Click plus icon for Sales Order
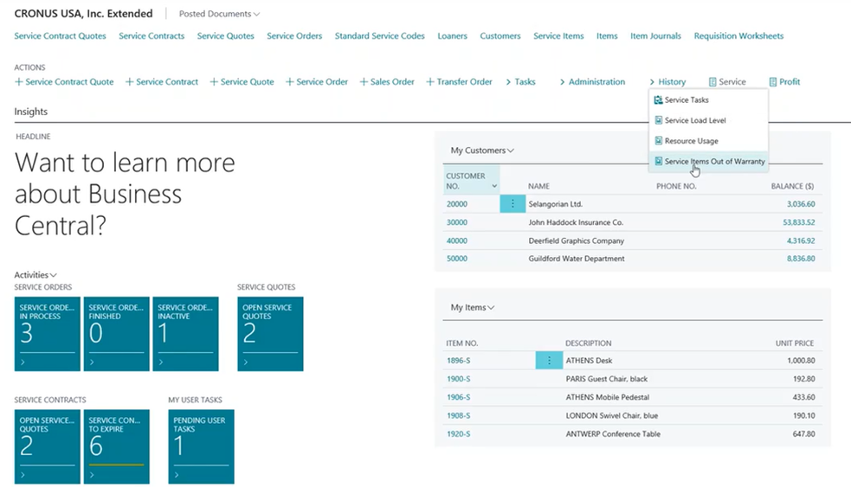Screen dimensions: 851x487 pos(364,82)
